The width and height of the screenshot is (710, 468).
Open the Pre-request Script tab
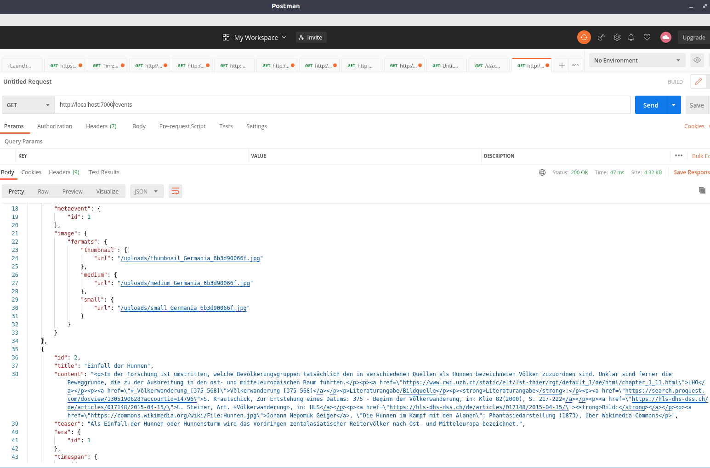click(x=182, y=126)
